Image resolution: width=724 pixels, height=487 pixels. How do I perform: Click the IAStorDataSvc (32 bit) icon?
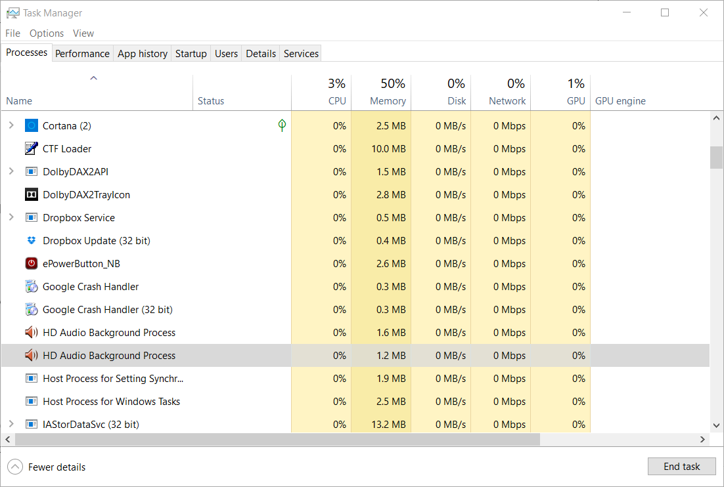coord(32,424)
